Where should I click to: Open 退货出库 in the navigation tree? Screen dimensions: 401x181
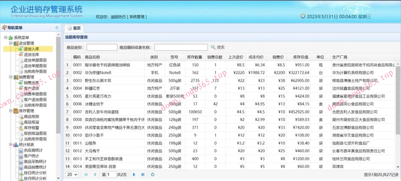[31, 54]
